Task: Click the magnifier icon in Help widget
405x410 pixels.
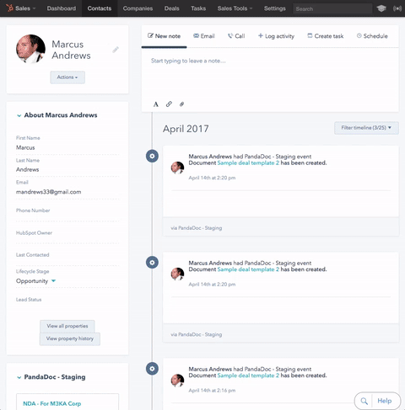Action: (x=364, y=401)
